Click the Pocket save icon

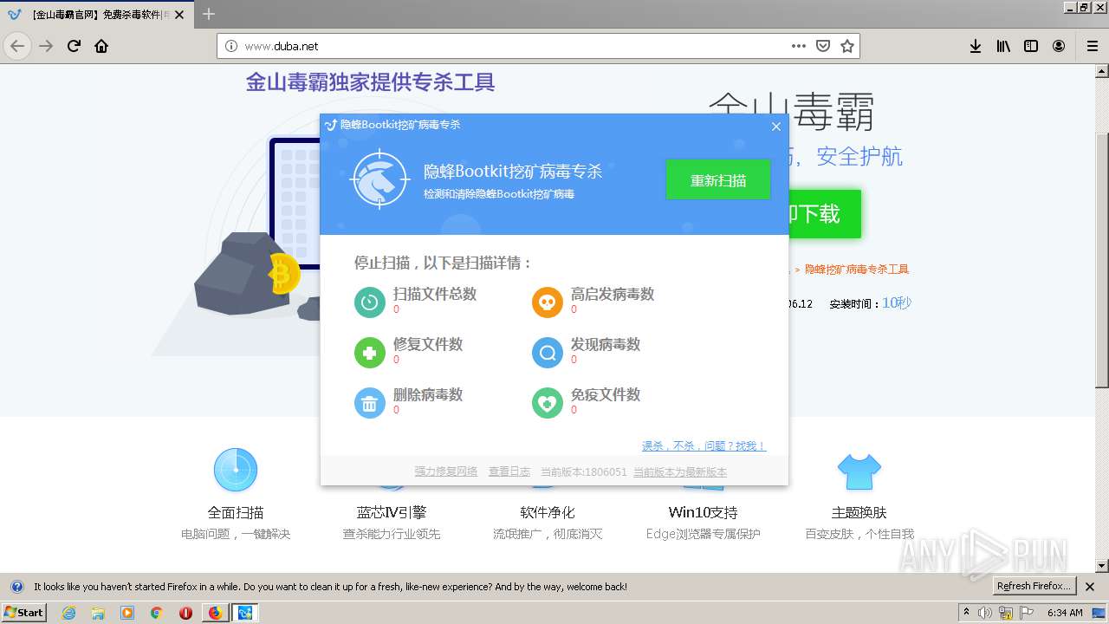coord(823,46)
